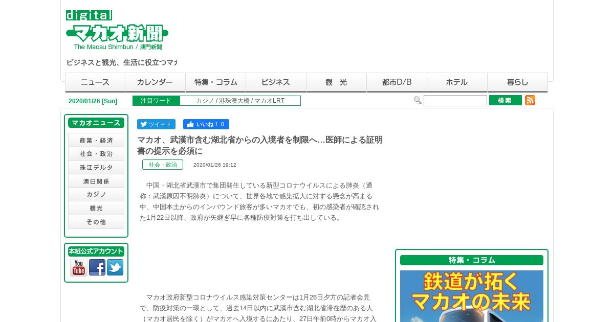
Task: Click the マカオニュース sidebar header
Action: (x=96, y=123)
